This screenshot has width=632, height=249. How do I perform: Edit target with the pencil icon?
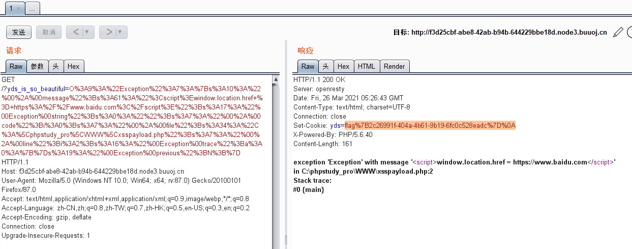tap(618, 33)
